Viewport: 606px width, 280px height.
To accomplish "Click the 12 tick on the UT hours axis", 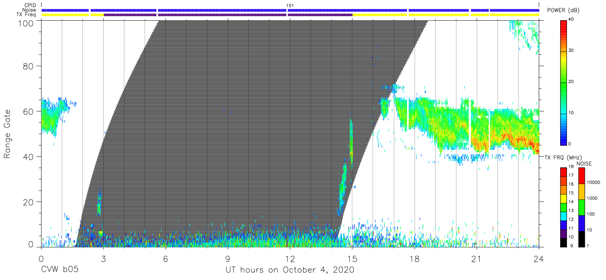I will pyautogui.click(x=290, y=258).
